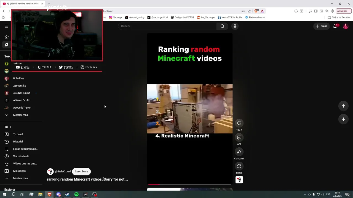
Task: Open Los_Vectorgas bookmark
Action: 206,17
